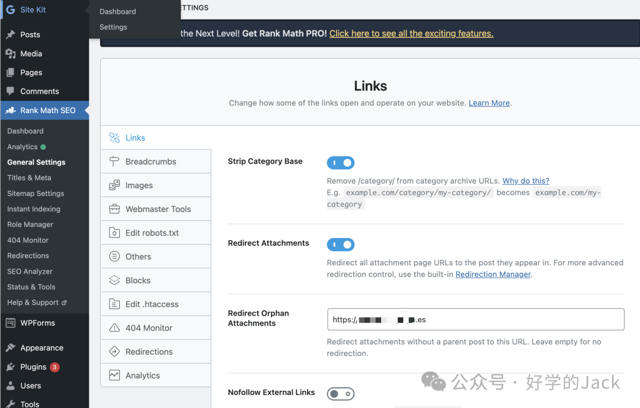Open Redirections in left sidebar

tap(28, 255)
